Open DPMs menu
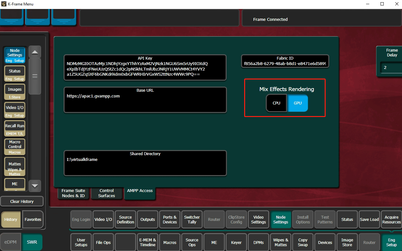 259,242
